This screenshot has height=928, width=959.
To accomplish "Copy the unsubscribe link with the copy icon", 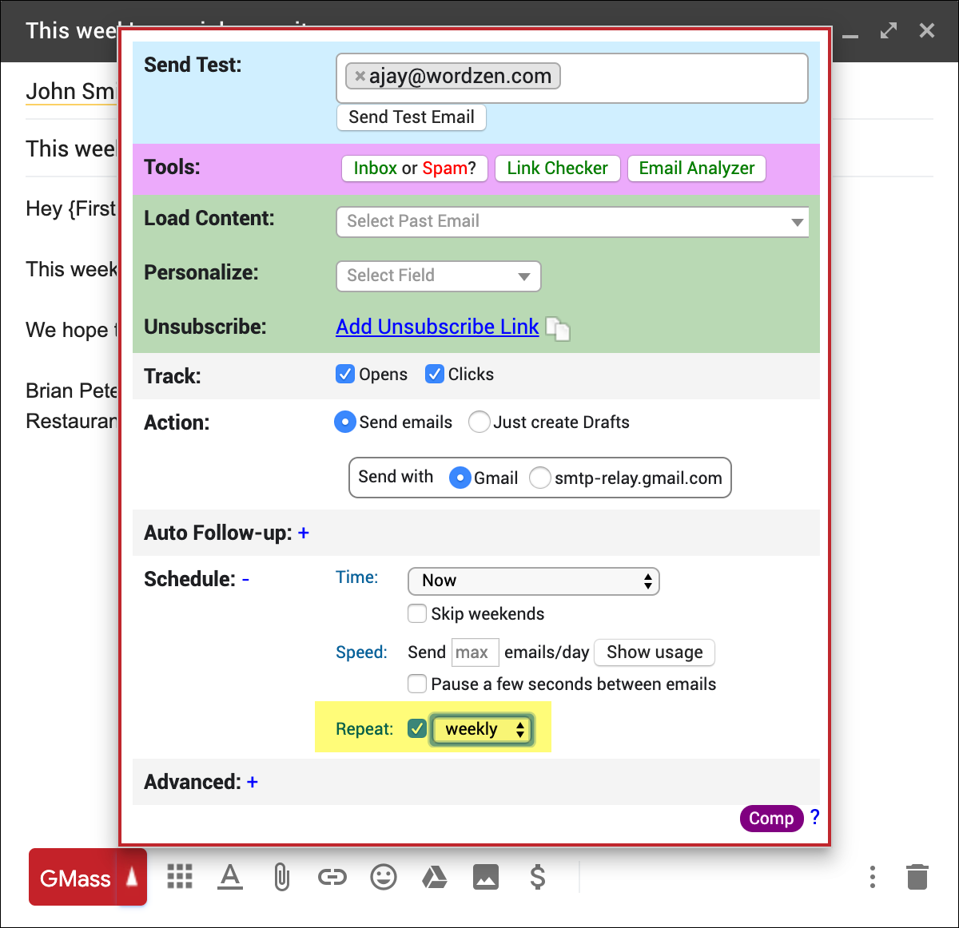I will [x=559, y=329].
